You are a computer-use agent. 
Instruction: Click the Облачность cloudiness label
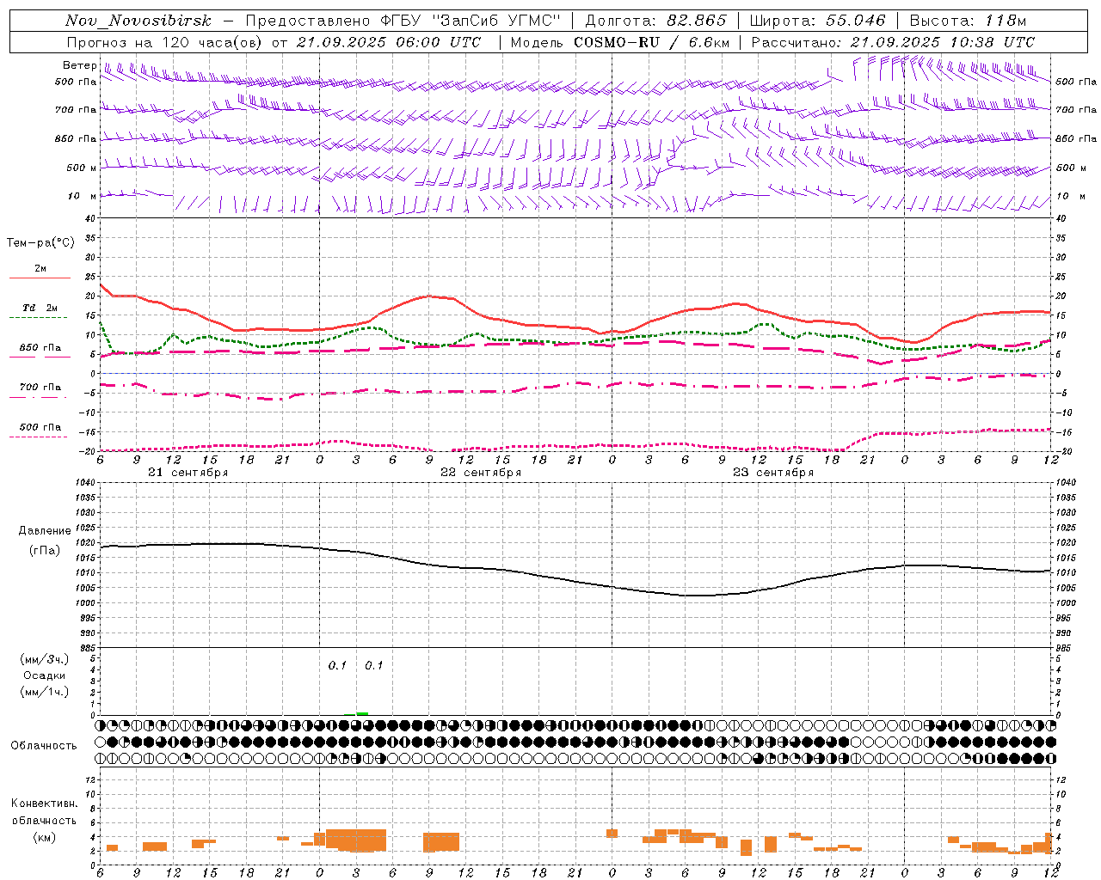point(44,746)
